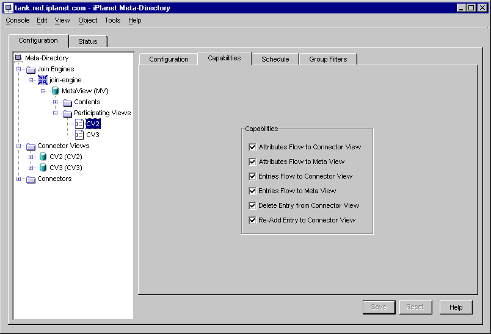Select the CV3 label under Participating Views
491x334 pixels.
pos(93,135)
